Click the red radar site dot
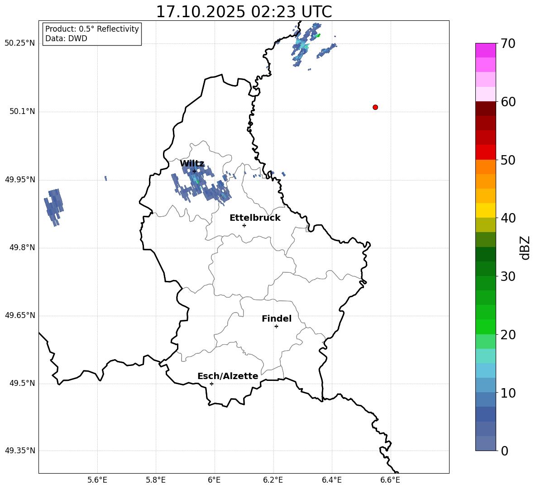The width and height of the screenshot is (536, 489). (x=375, y=107)
